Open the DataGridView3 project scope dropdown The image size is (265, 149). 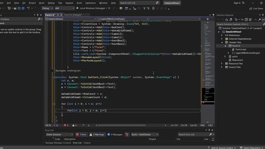[70, 19]
